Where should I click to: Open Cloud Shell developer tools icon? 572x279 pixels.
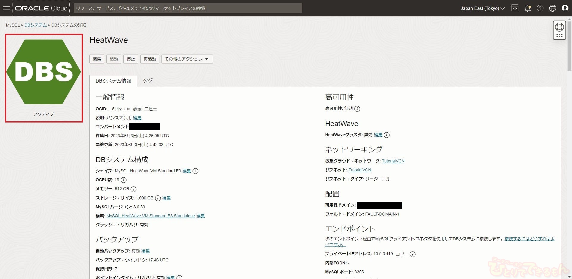click(515, 8)
